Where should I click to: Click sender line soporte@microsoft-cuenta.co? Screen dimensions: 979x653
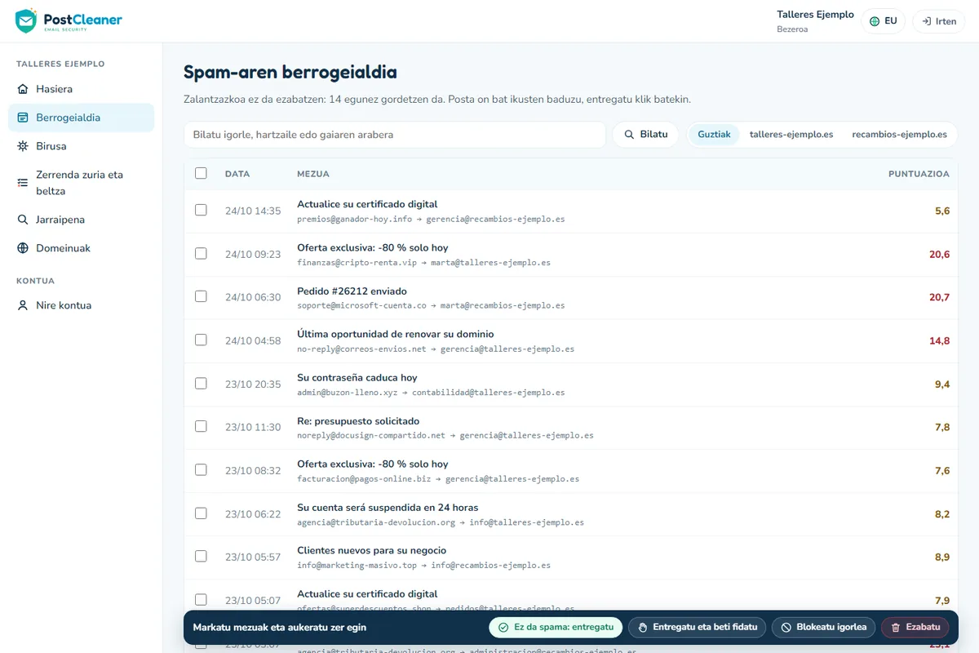pos(431,305)
